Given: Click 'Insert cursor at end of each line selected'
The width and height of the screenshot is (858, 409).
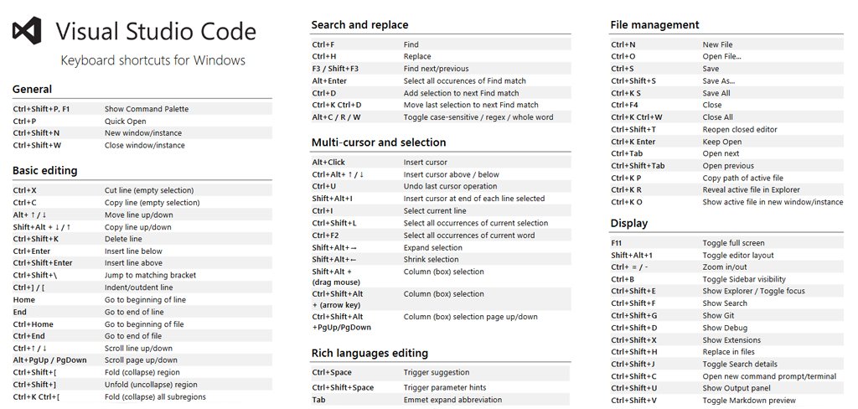Looking at the screenshot, I should (x=474, y=198).
